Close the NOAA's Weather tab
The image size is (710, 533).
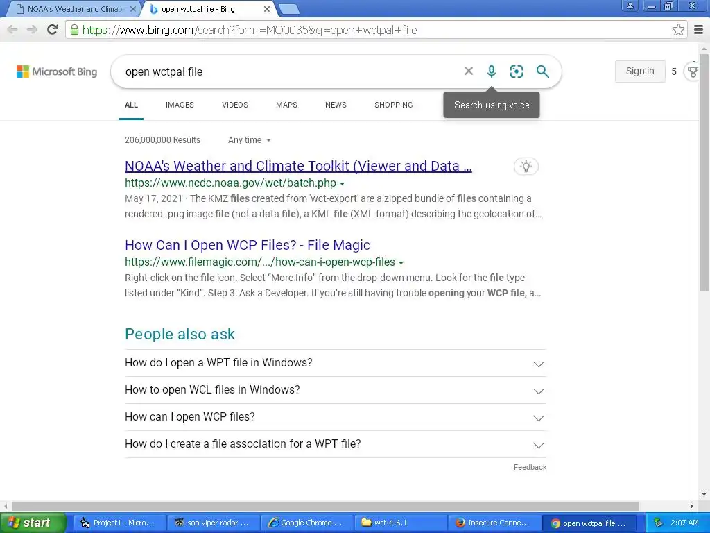point(132,8)
